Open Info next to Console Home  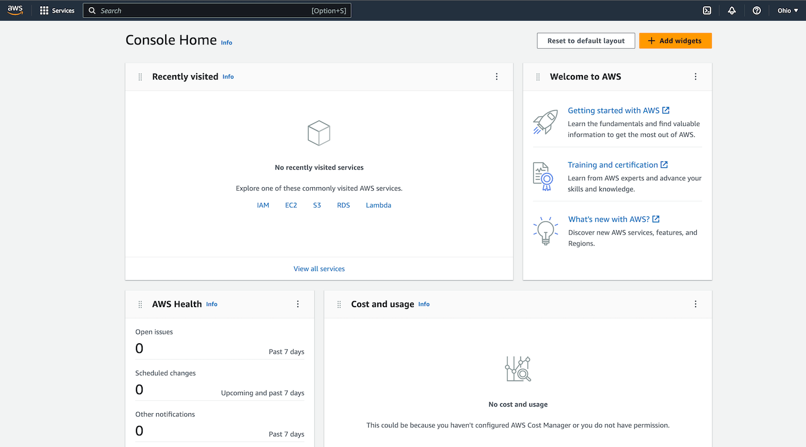pos(227,43)
